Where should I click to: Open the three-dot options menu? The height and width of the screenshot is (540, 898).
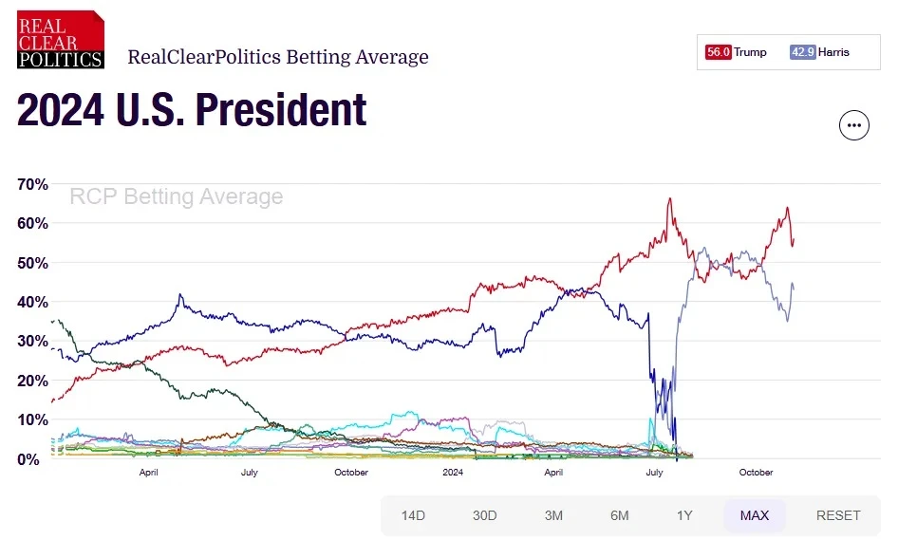[x=854, y=125]
